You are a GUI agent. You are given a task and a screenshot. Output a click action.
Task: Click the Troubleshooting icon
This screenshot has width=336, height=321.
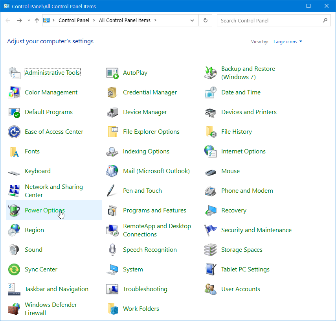click(x=112, y=289)
